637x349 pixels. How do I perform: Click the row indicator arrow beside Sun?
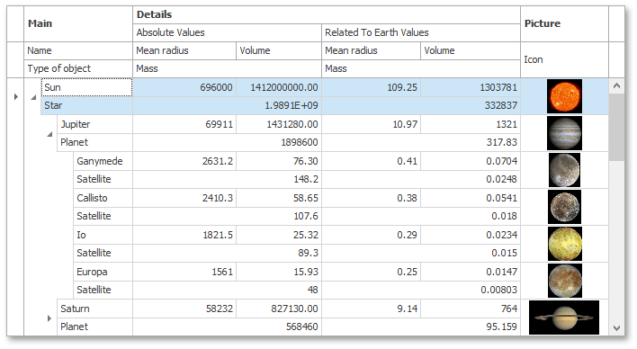[16, 97]
